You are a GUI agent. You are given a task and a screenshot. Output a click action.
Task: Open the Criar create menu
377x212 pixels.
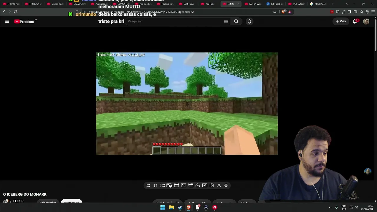tap(341, 21)
